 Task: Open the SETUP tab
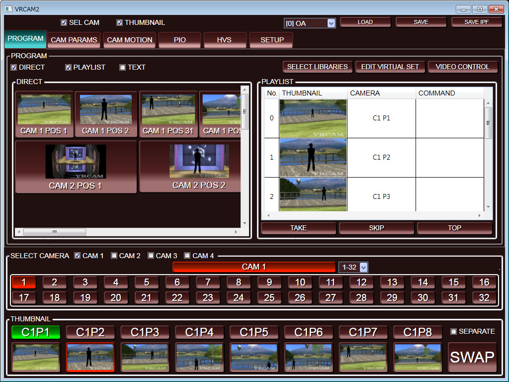pyautogui.click(x=272, y=40)
